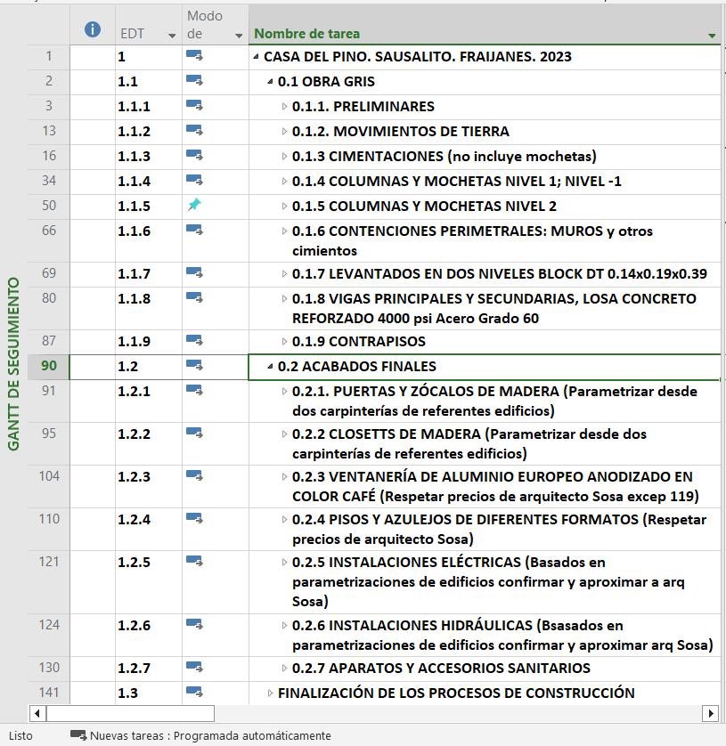
Task: Expand 0.1.5 COLUMNAS Y MOCHETAS NIVEL 2
Action: pos(284,206)
